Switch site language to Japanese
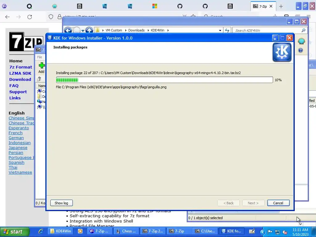 pos(18,148)
